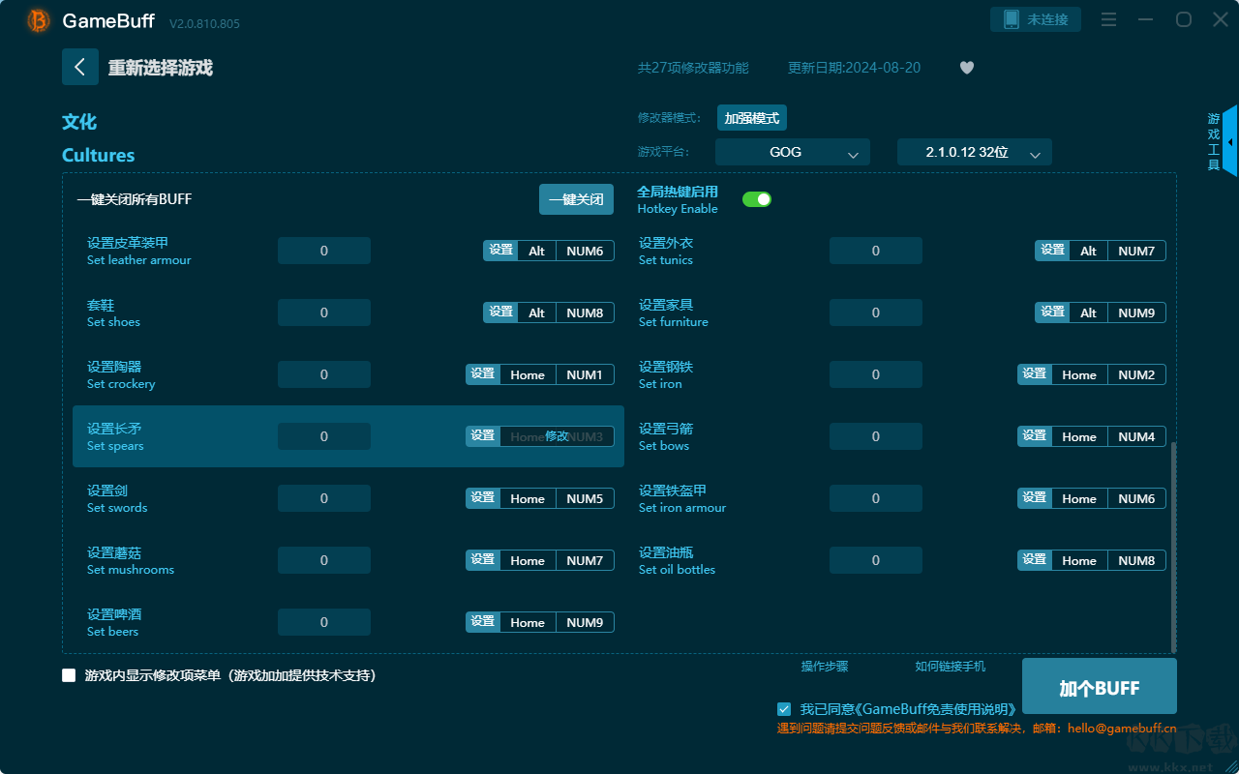Click the Alt modifier key for Set leather armour
Image resolution: width=1239 pixels, height=774 pixels.
[x=537, y=251]
